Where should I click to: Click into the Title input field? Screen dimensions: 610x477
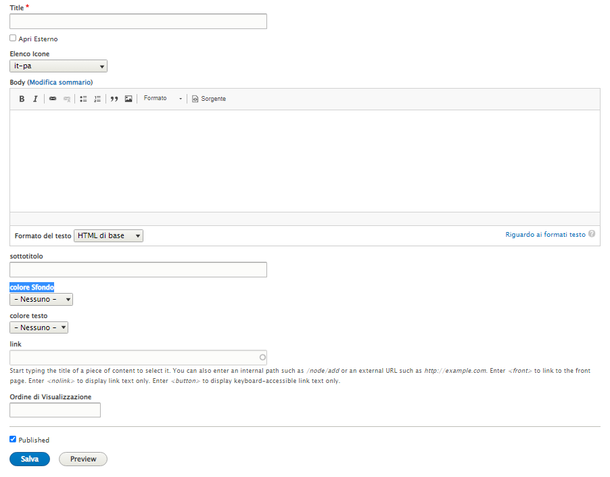[138, 22]
